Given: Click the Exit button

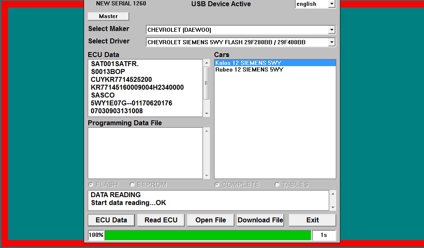Looking at the screenshot, I should pyautogui.click(x=313, y=220).
